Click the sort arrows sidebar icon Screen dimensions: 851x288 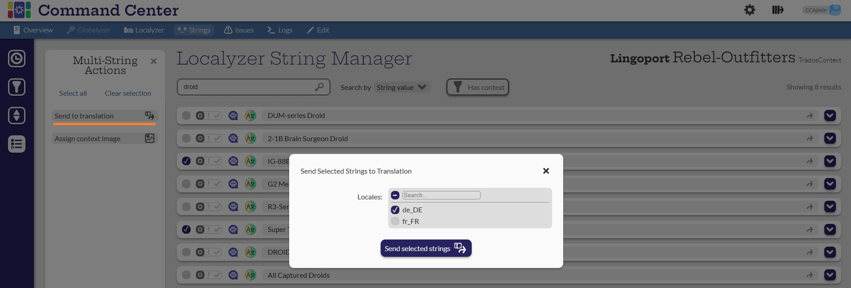(17, 116)
